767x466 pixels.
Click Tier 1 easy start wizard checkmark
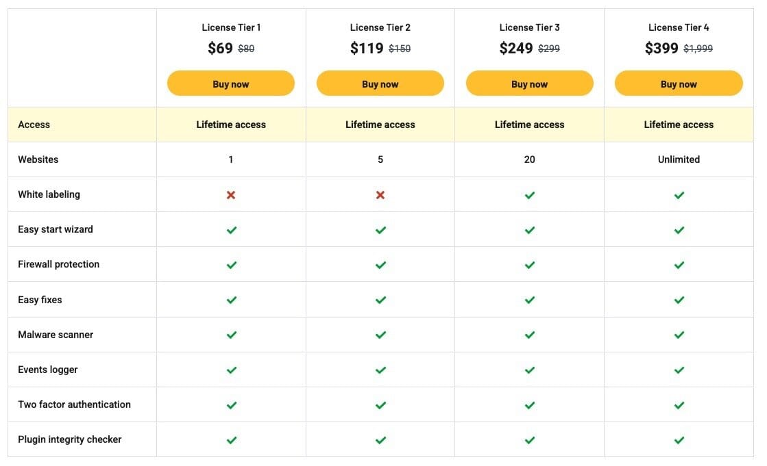click(231, 230)
